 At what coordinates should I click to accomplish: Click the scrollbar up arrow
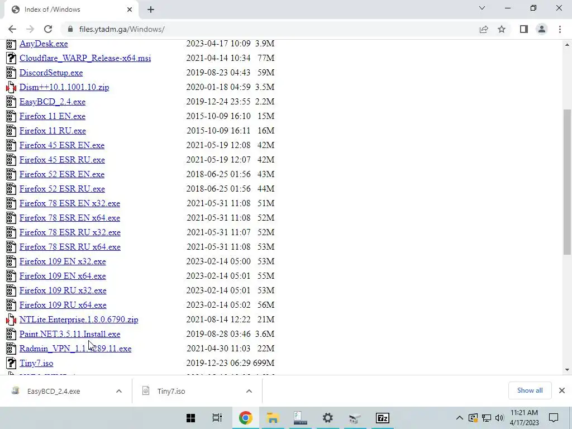567,45
